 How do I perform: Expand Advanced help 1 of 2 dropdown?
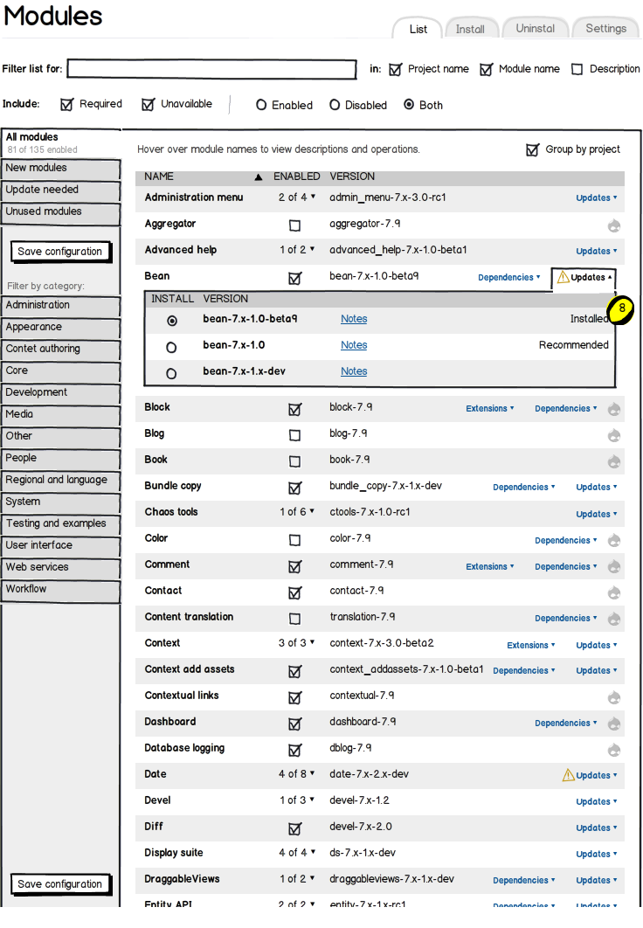pos(297,250)
